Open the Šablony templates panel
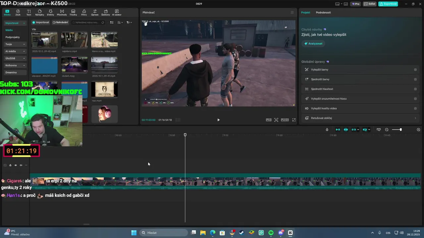The height and width of the screenshot is (238, 424). coord(105,13)
